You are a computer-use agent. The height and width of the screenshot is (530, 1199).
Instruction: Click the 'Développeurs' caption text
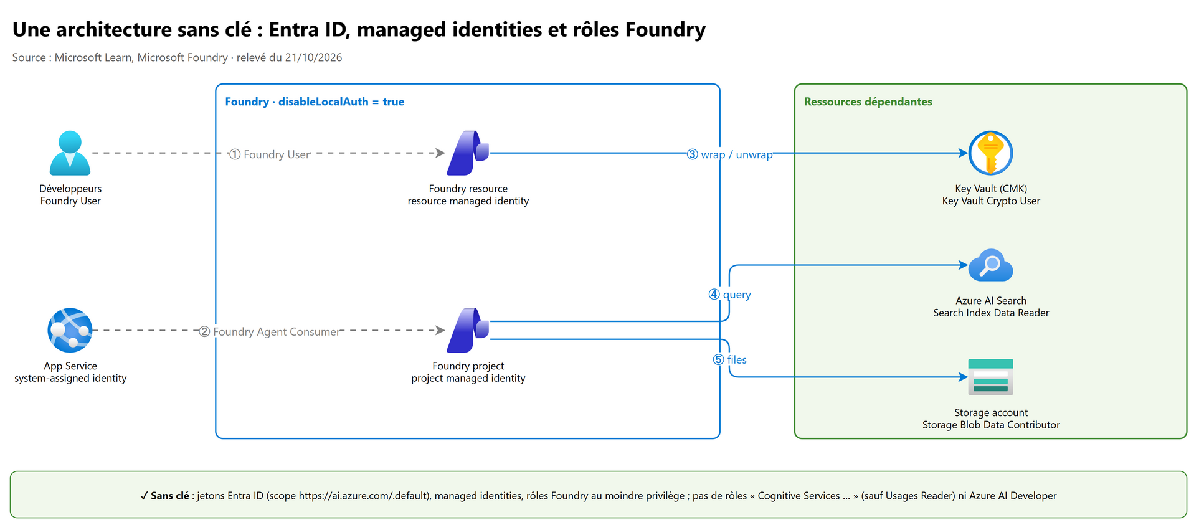tap(70, 189)
